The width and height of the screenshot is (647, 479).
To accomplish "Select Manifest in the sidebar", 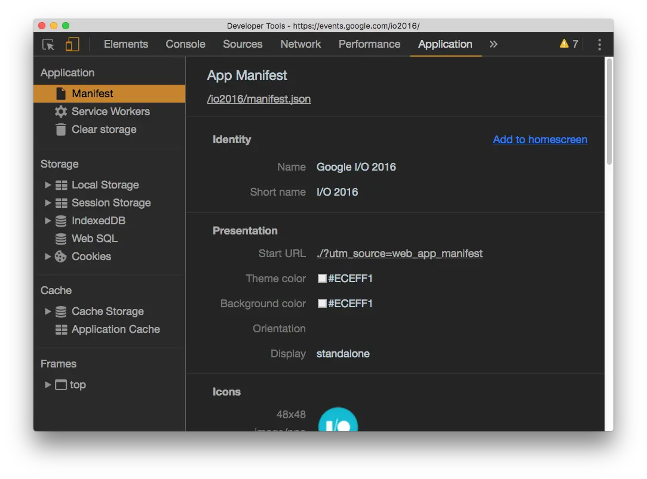I will [109, 94].
